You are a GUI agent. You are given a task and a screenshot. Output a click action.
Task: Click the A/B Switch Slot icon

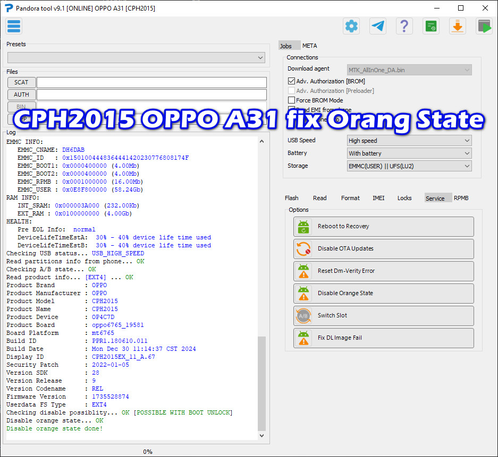coord(303,316)
